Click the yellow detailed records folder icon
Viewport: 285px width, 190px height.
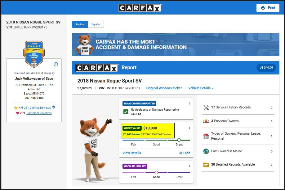(206, 165)
